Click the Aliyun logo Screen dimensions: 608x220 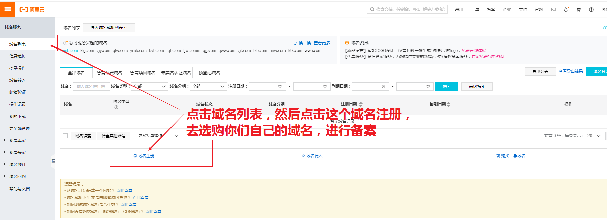(x=32, y=10)
